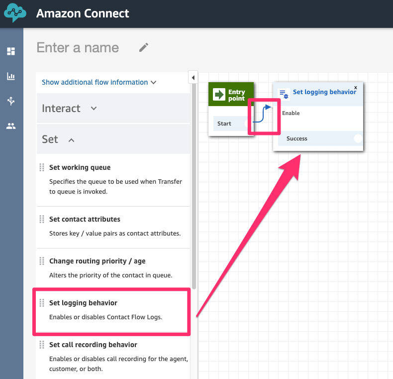This screenshot has height=379, width=393.
Task: Open the metrics bar chart sidebar icon
Action: 11,76
